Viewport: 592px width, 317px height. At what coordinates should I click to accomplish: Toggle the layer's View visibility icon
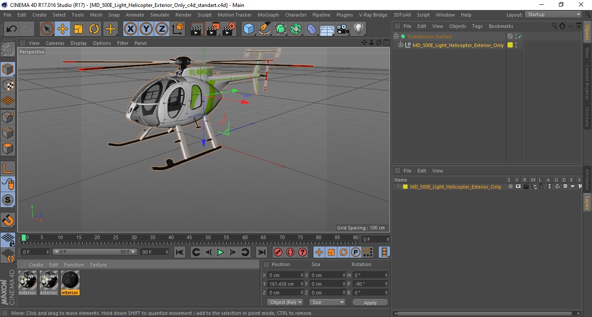518,186
